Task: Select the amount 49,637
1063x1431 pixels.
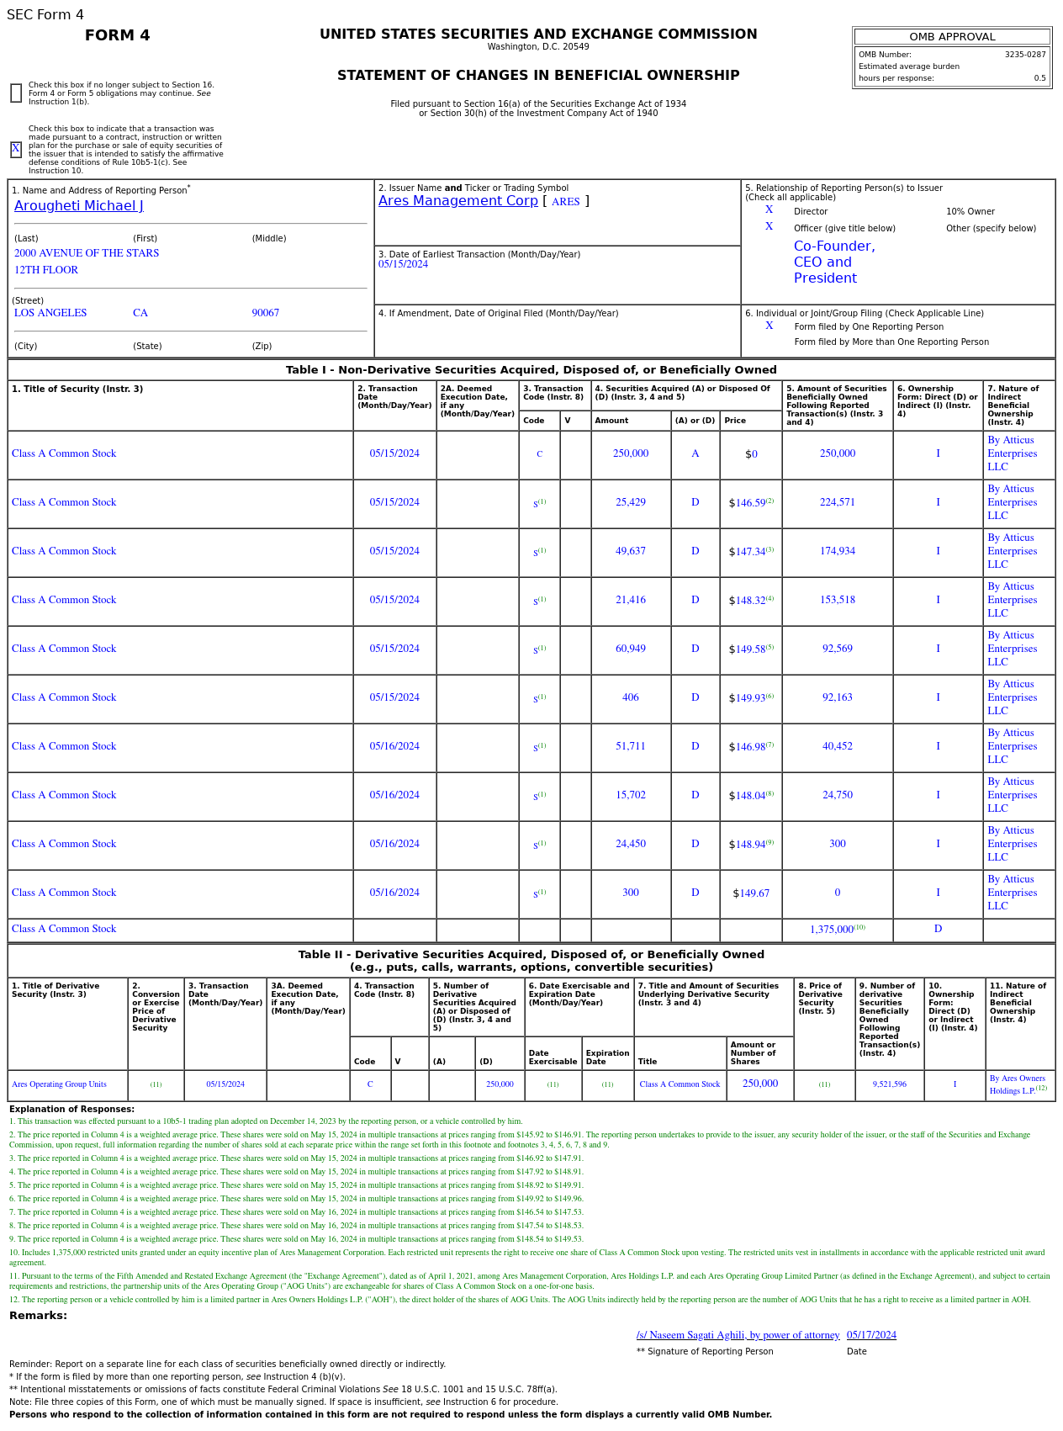Action: (x=631, y=551)
